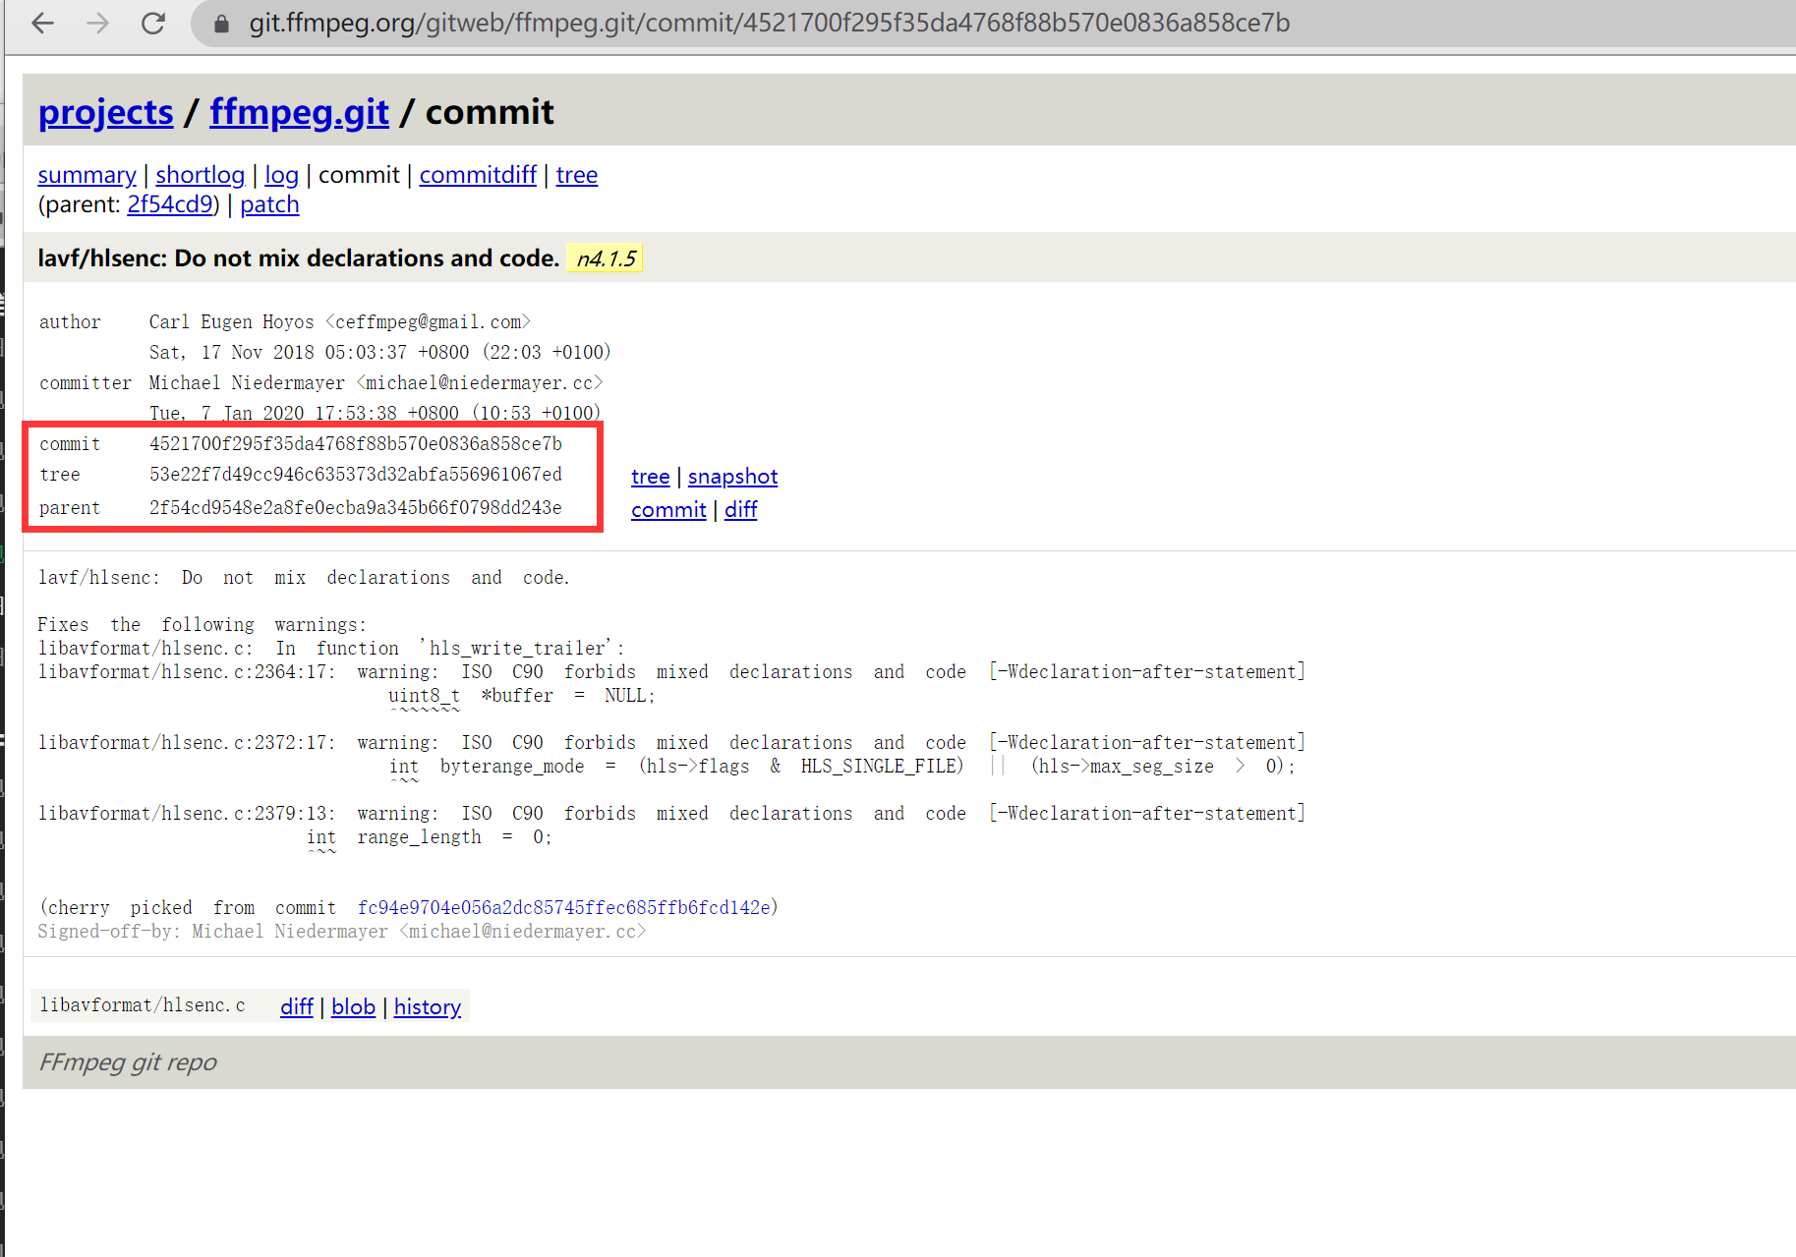1796x1257 pixels.
Task: Open the log view
Action: click(x=281, y=175)
